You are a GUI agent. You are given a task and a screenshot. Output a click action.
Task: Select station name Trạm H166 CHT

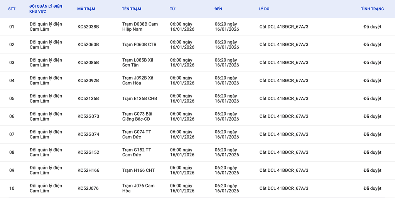tap(139, 171)
